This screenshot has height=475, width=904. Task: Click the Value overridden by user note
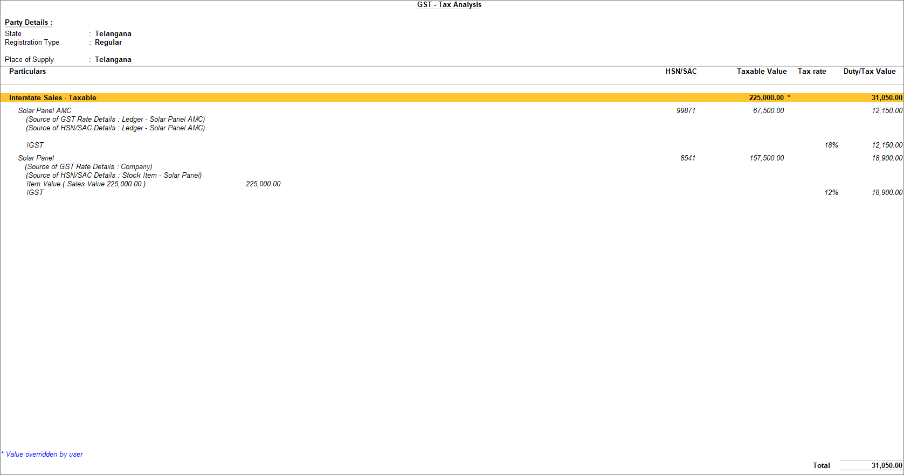[42, 454]
